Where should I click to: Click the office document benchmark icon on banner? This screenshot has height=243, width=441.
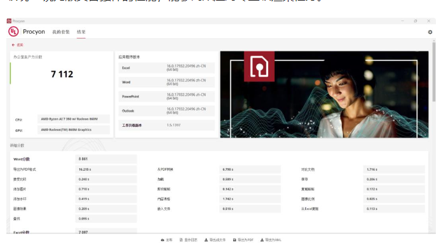[x=259, y=66]
